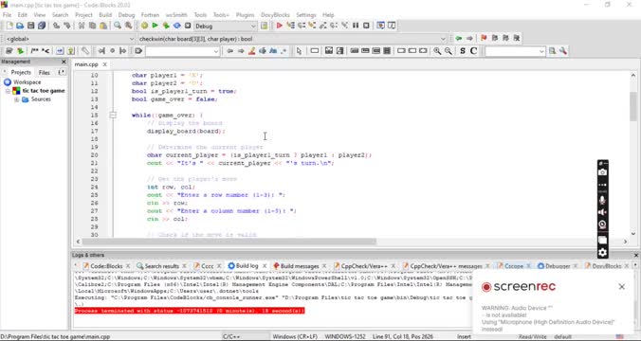Viewport: 641px width, 341px height.
Task: Run the program with green play icon
Action: tap(155, 26)
